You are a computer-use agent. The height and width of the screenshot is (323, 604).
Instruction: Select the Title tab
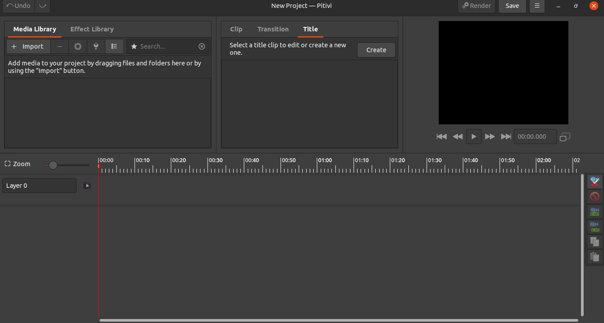[x=310, y=29]
